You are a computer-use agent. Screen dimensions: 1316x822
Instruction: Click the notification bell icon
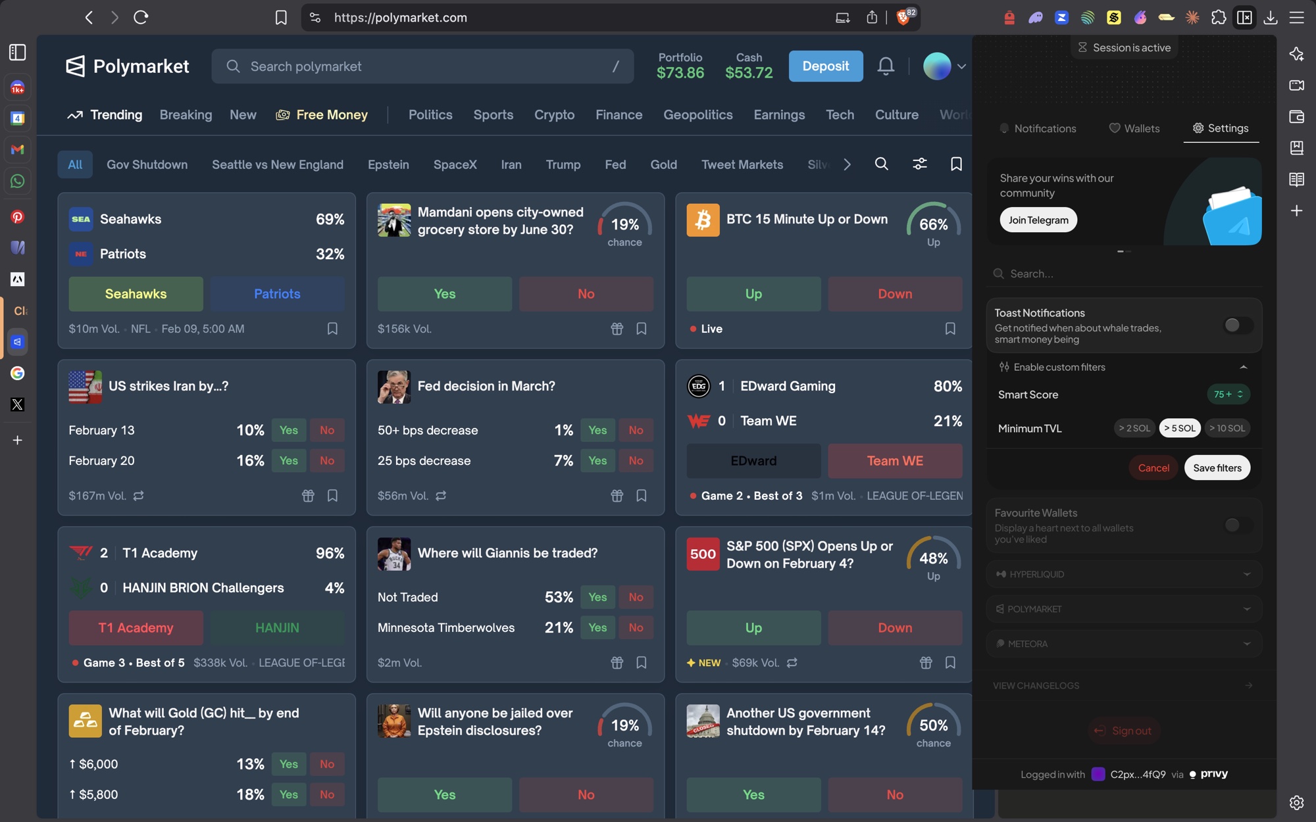(886, 66)
